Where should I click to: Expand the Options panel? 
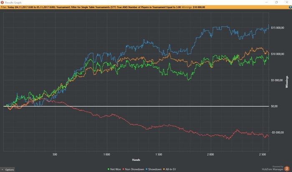pyautogui.click(x=8, y=170)
